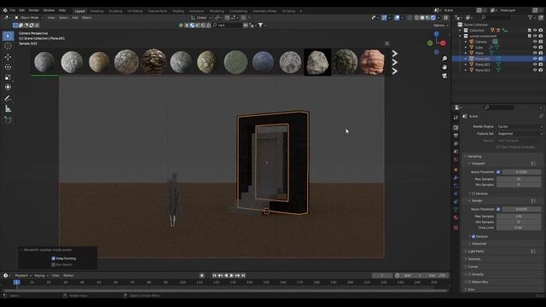Click the green Y axis gizmo ball

430,43
